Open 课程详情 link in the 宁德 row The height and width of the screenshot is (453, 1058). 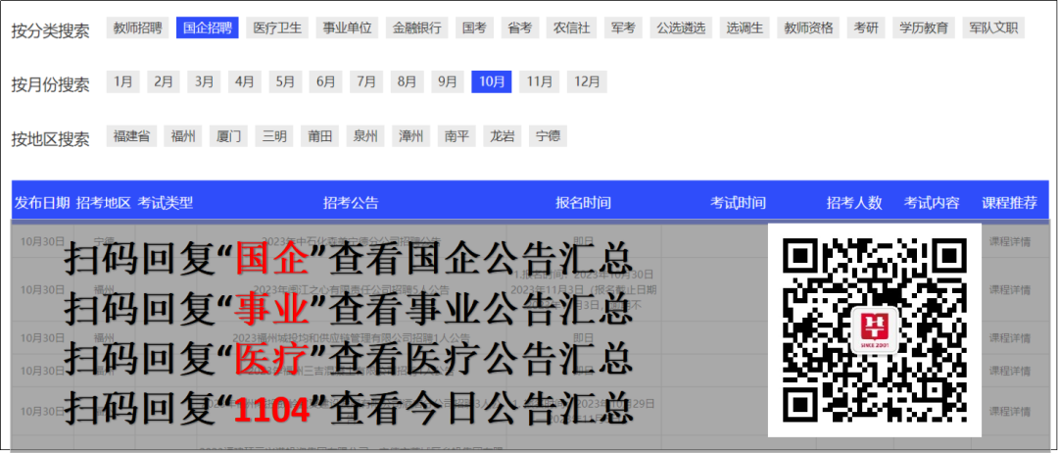coord(1009,241)
